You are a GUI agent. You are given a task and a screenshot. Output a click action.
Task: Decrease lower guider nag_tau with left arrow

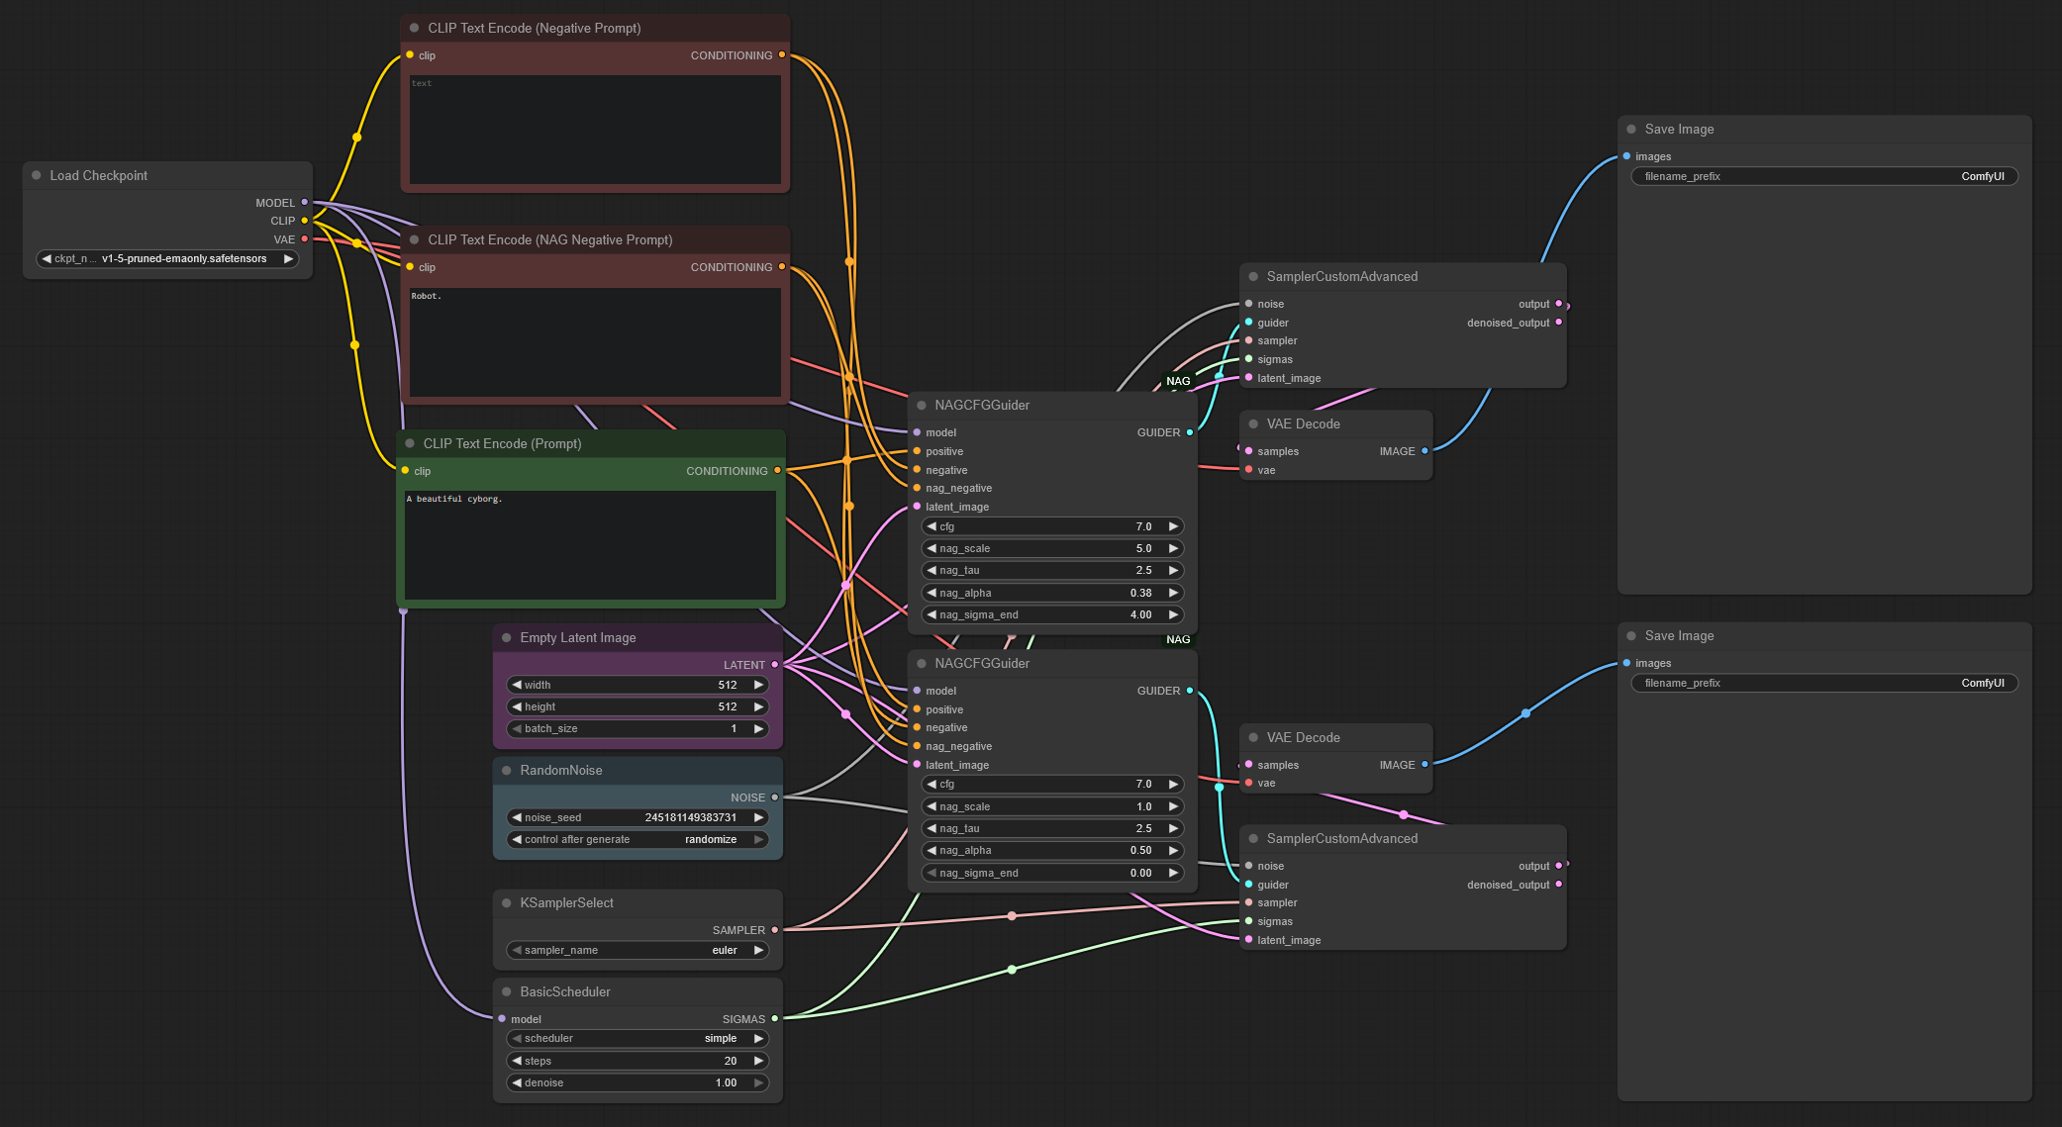[932, 828]
